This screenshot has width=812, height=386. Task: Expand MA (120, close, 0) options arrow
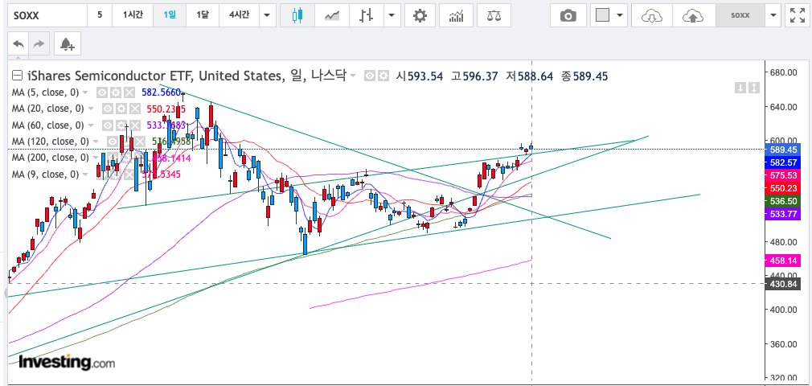coord(96,141)
